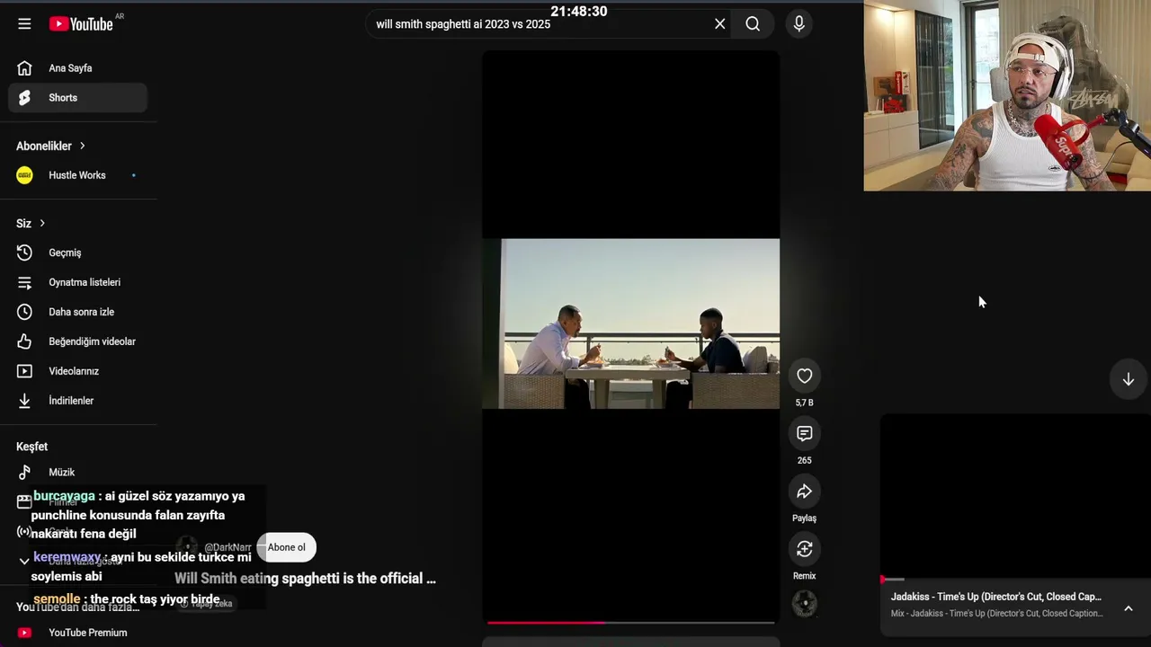
Task: Go to next Short with down arrow
Action: point(1128,379)
